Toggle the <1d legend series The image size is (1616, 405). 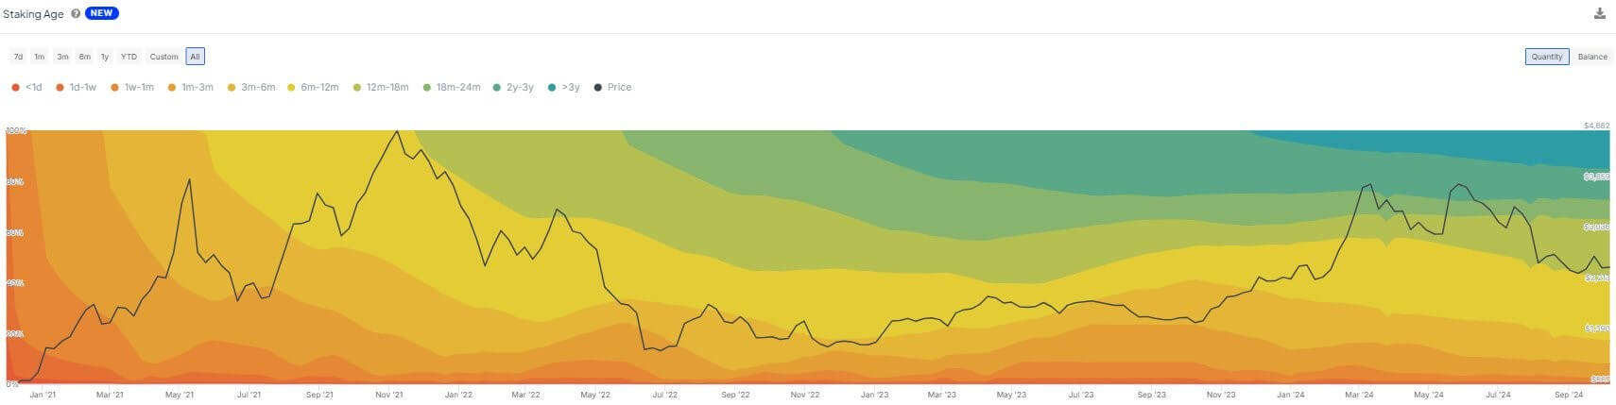coord(26,87)
